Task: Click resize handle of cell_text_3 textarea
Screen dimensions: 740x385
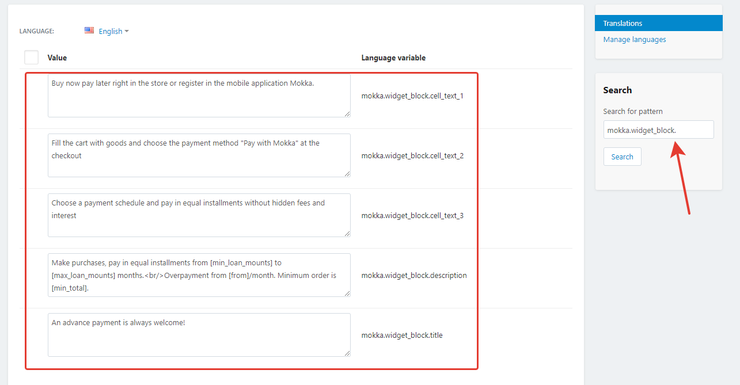Action: tap(347, 234)
